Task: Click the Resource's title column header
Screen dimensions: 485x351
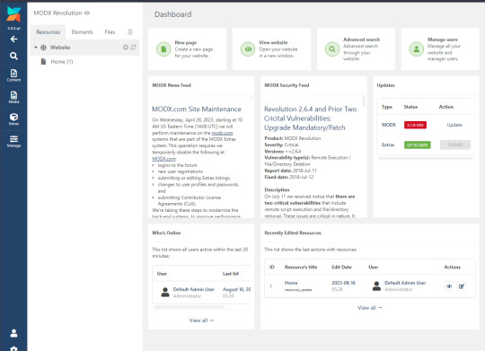Action: 301,267
